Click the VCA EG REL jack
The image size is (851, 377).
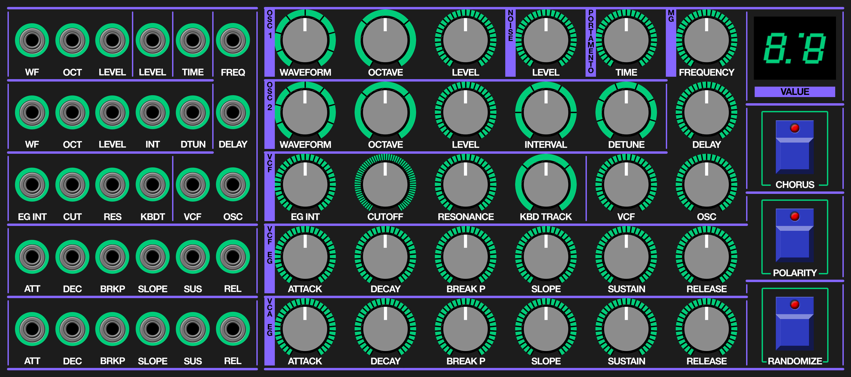(233, 329)
